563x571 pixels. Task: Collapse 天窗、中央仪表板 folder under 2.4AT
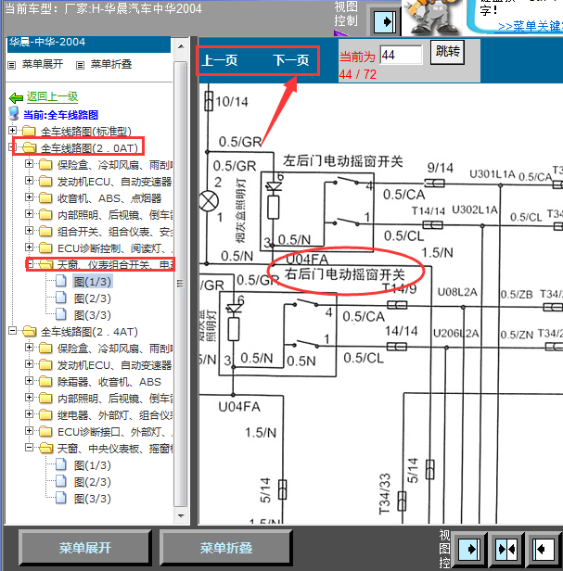tap(29, 448)
